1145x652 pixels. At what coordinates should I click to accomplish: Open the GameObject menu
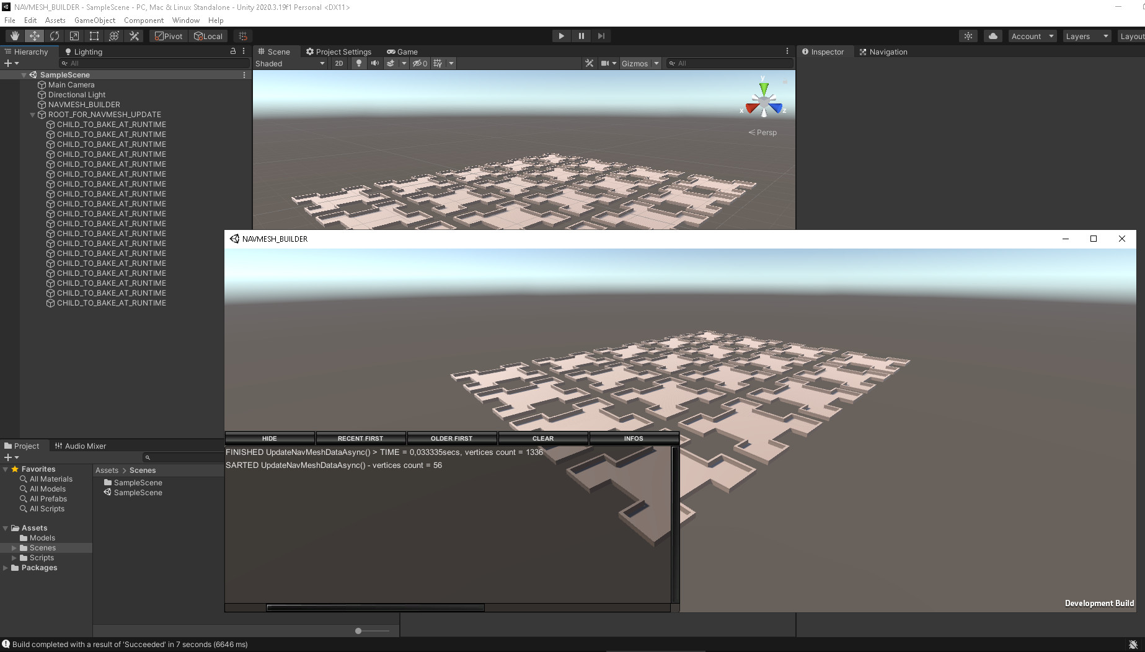(x=94, y=20)
